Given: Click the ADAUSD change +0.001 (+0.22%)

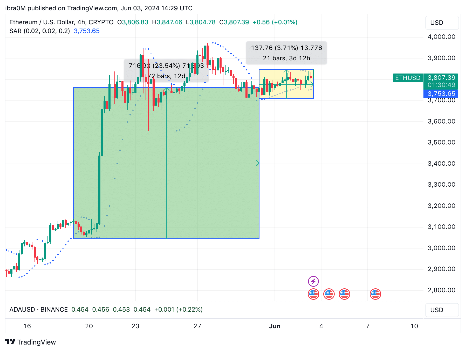Looking at the screenshot, I should [x=178, y=309].
